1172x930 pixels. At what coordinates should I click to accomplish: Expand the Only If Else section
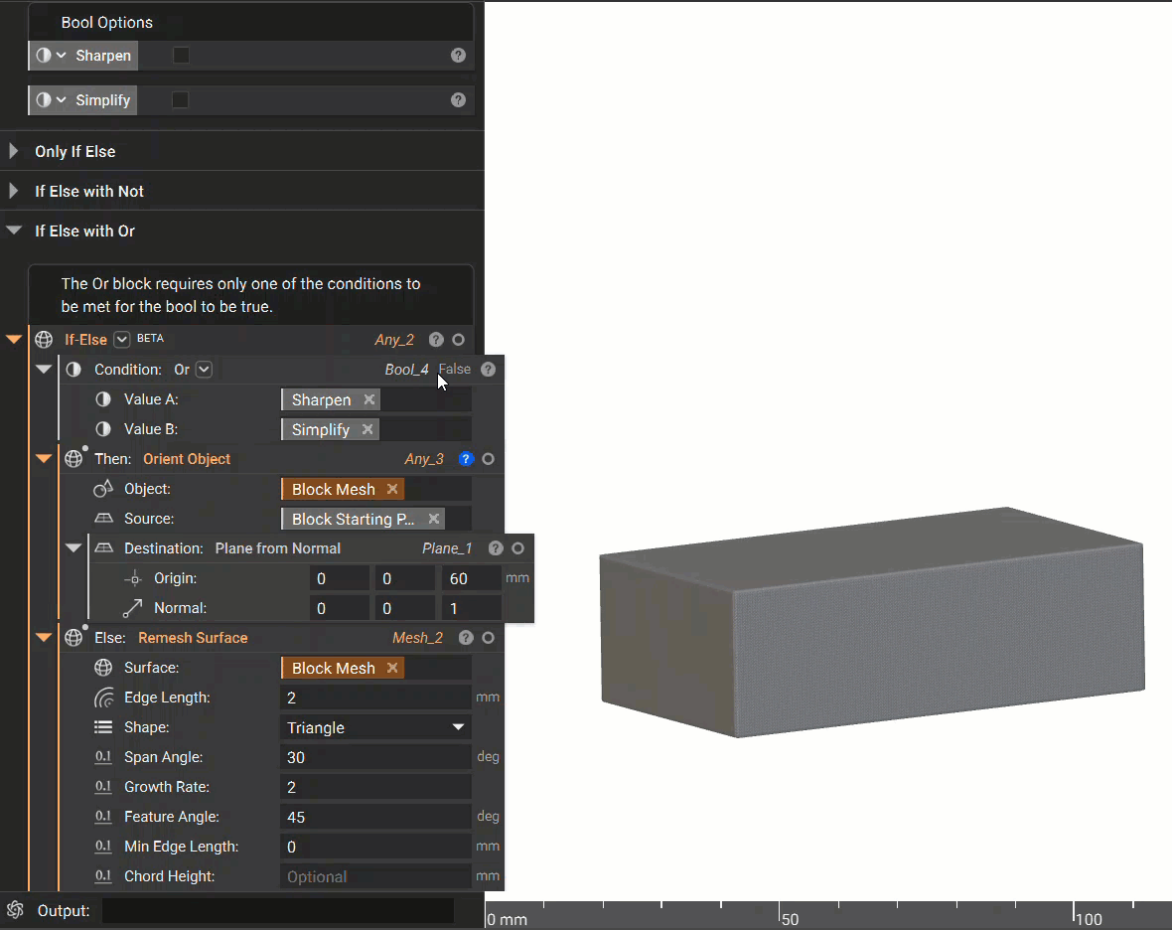pos(14,151)
